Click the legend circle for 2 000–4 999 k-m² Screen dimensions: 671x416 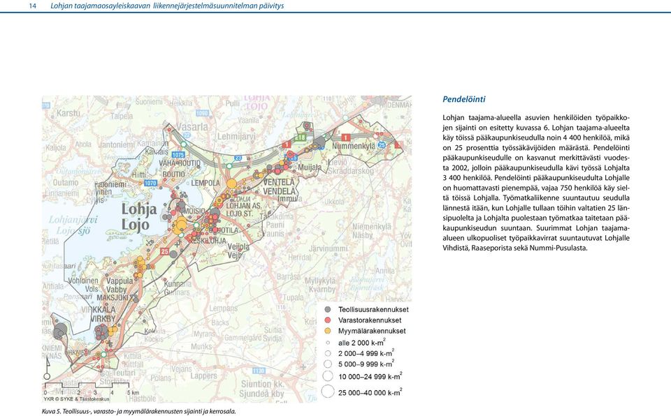[x=328, y=354]
